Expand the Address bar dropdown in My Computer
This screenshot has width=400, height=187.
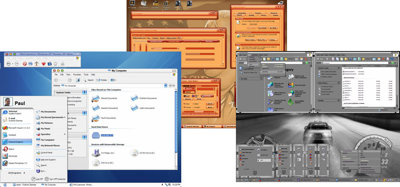pyautogui.click(x=165, y=86)
